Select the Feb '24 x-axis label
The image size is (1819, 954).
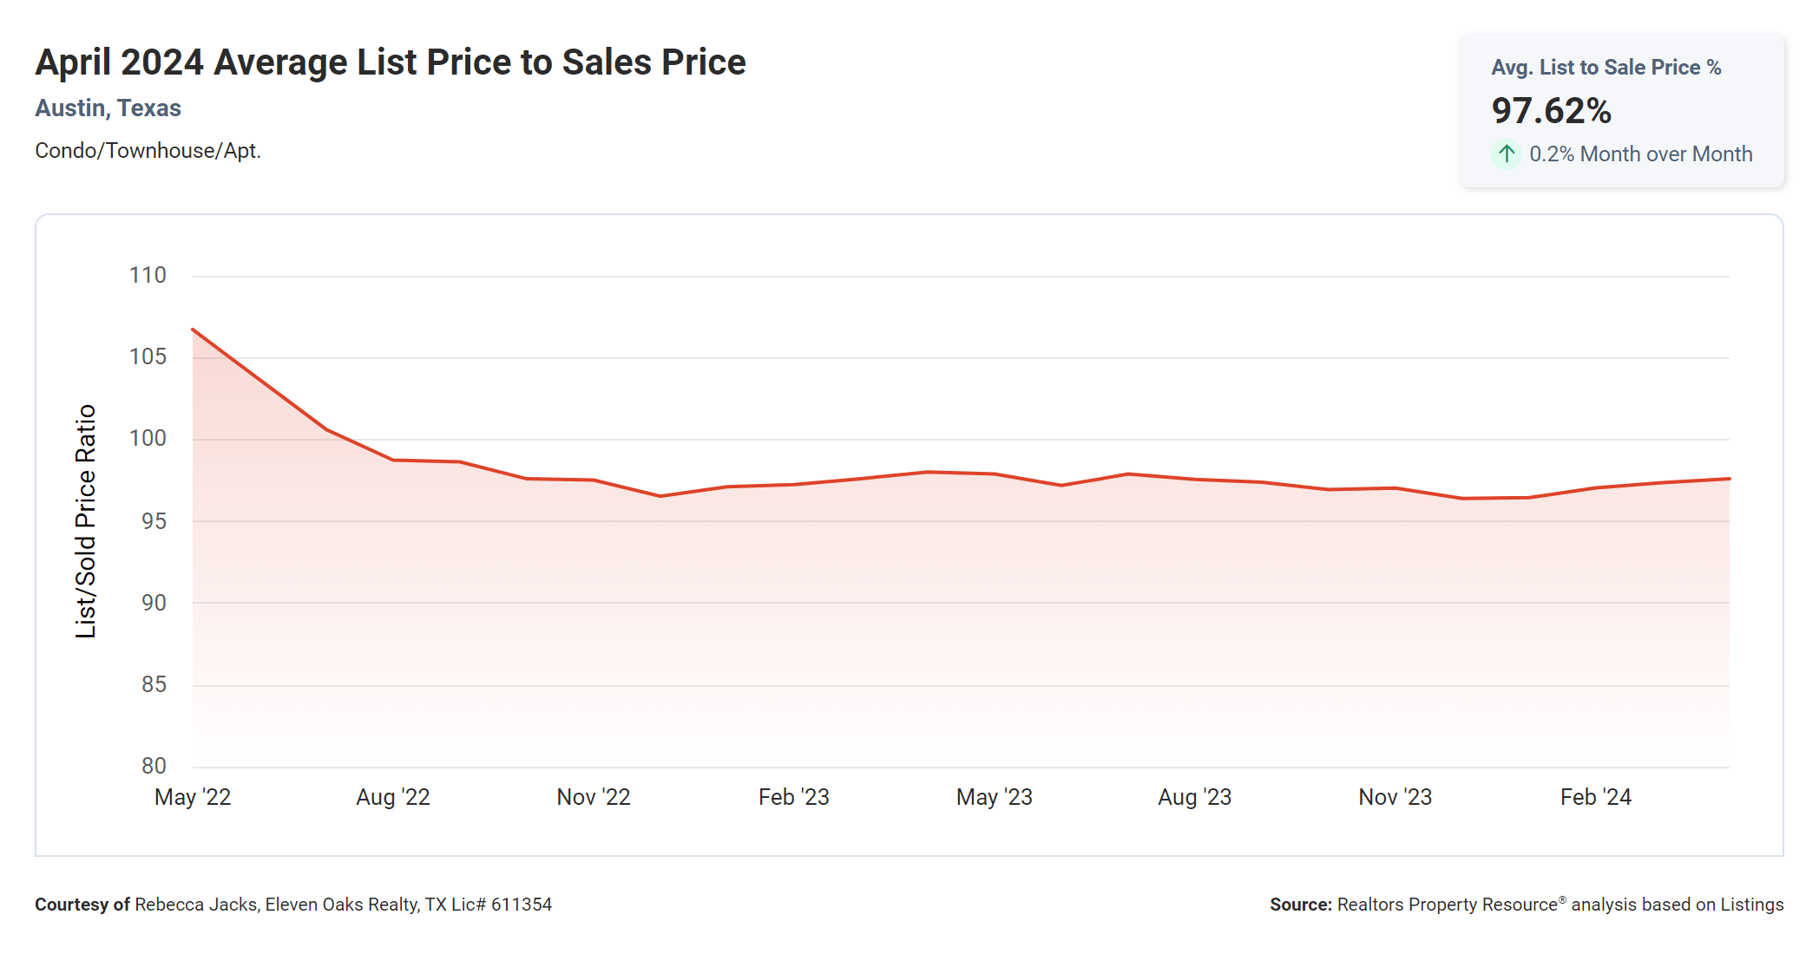coord(1596,797)
